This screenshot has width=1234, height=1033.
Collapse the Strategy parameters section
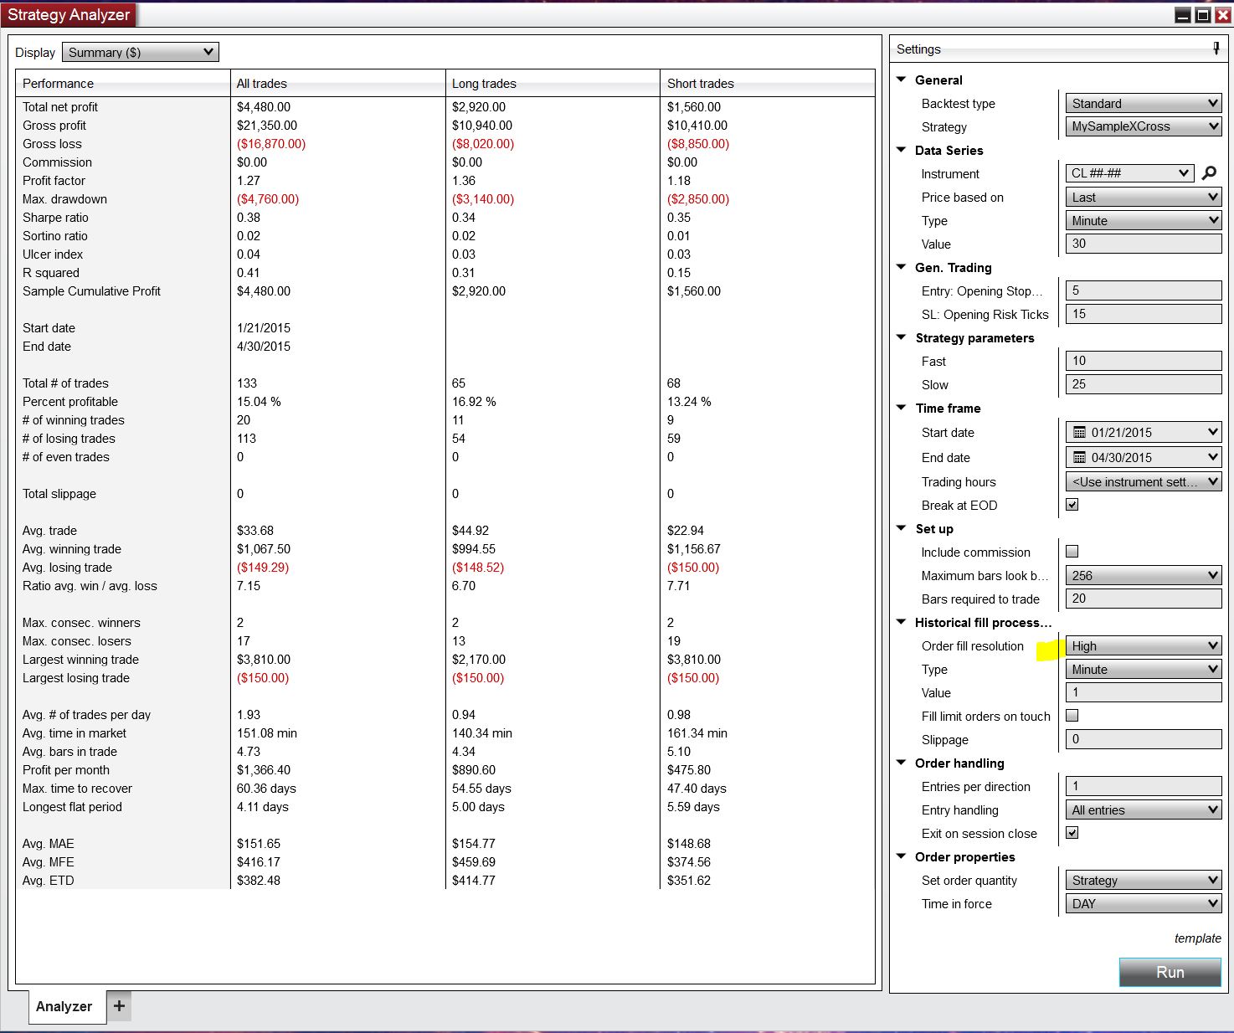pyautogui.click(x=902, y=337)
